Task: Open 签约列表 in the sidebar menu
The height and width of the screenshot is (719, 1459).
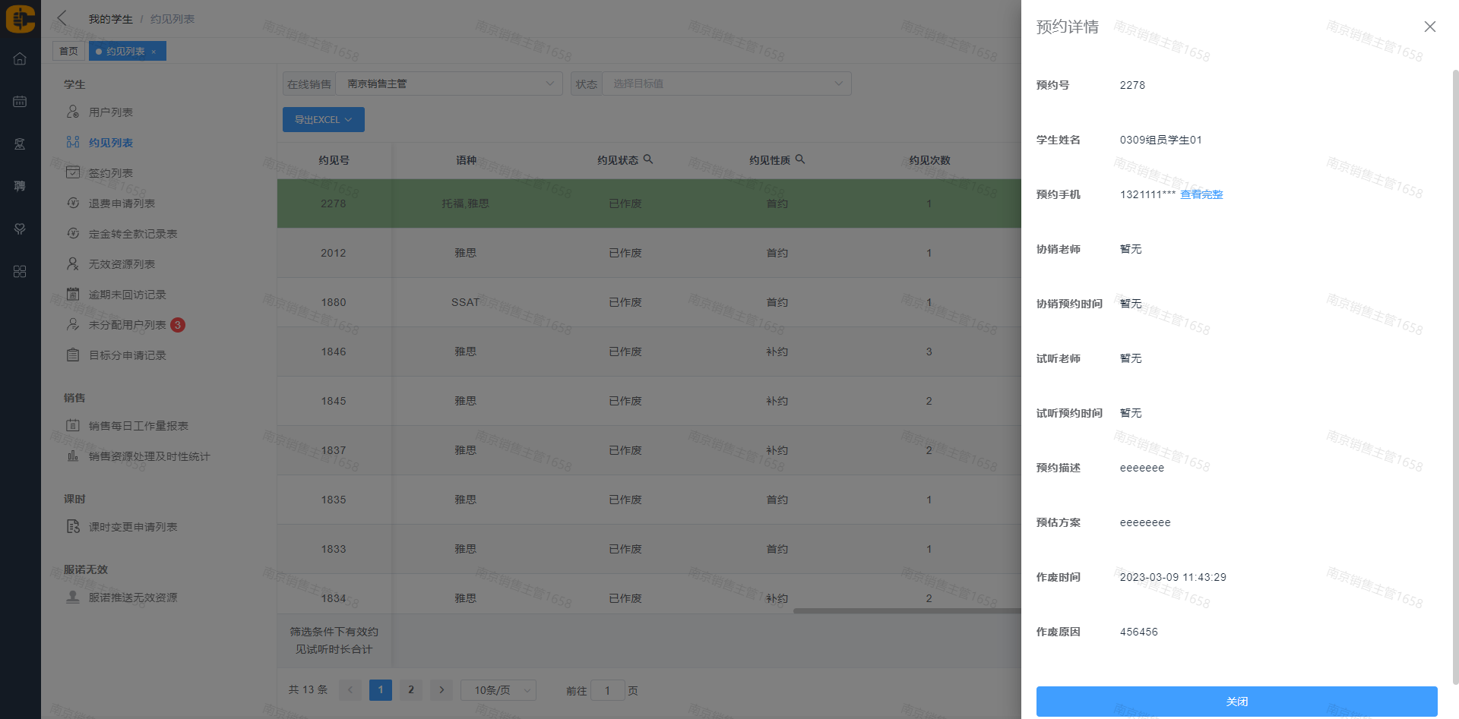Action: point(110,173)
